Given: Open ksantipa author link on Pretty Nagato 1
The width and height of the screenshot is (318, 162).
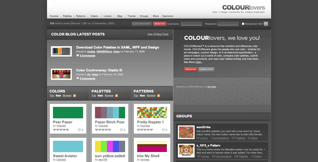Looking at the screenshot, I should (145, 126).
